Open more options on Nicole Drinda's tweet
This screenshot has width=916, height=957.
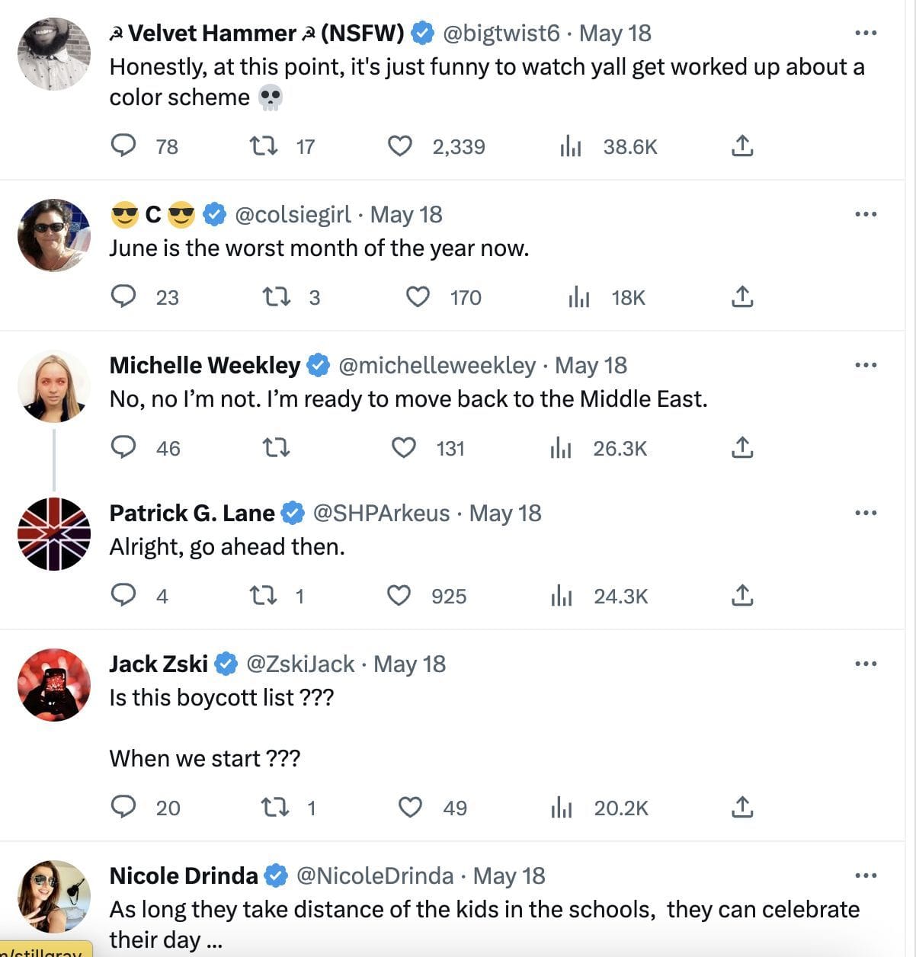point(866,875)
